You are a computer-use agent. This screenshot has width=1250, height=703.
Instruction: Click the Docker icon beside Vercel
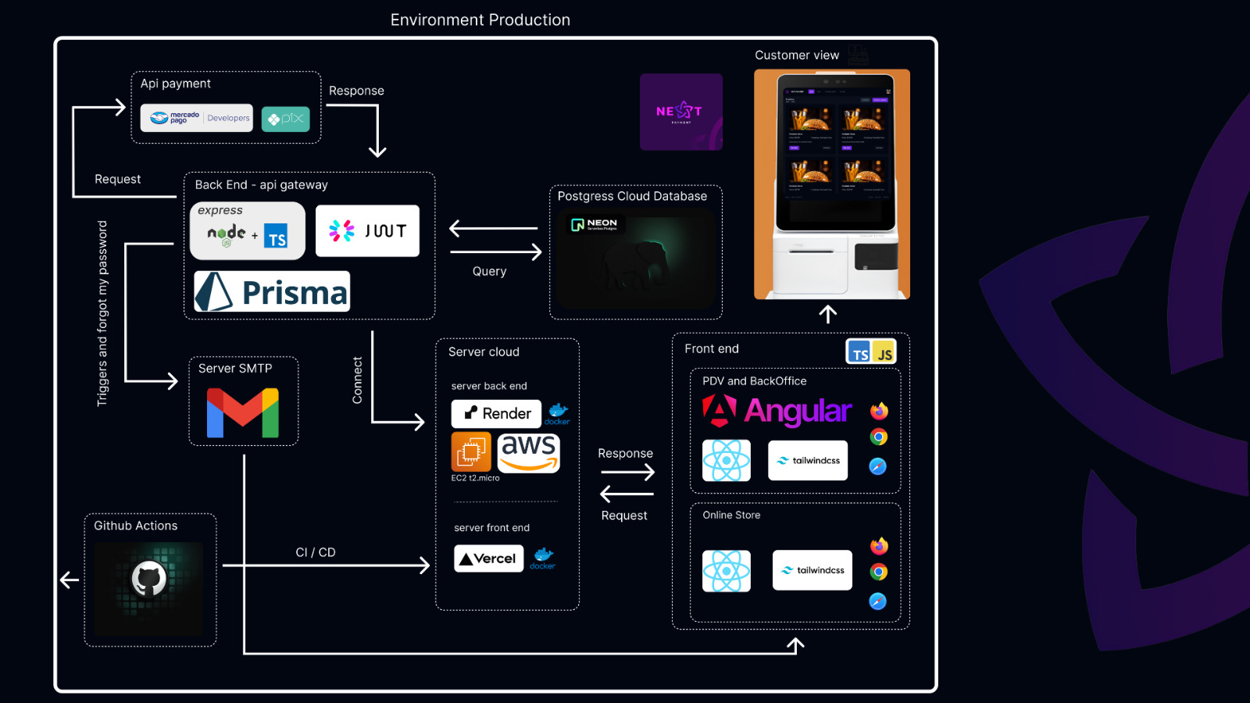543,558
